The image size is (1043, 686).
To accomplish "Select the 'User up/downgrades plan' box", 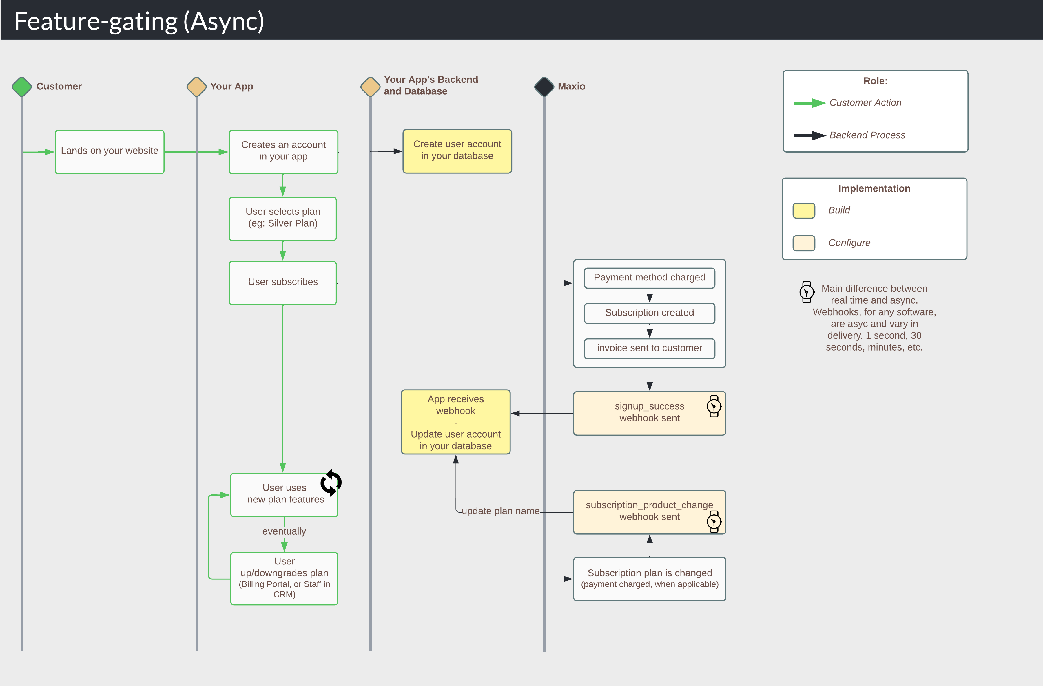I will tap(284, 578).
